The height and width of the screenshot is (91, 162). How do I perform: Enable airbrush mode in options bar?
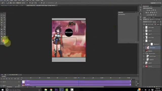click(x=44, y=3)
